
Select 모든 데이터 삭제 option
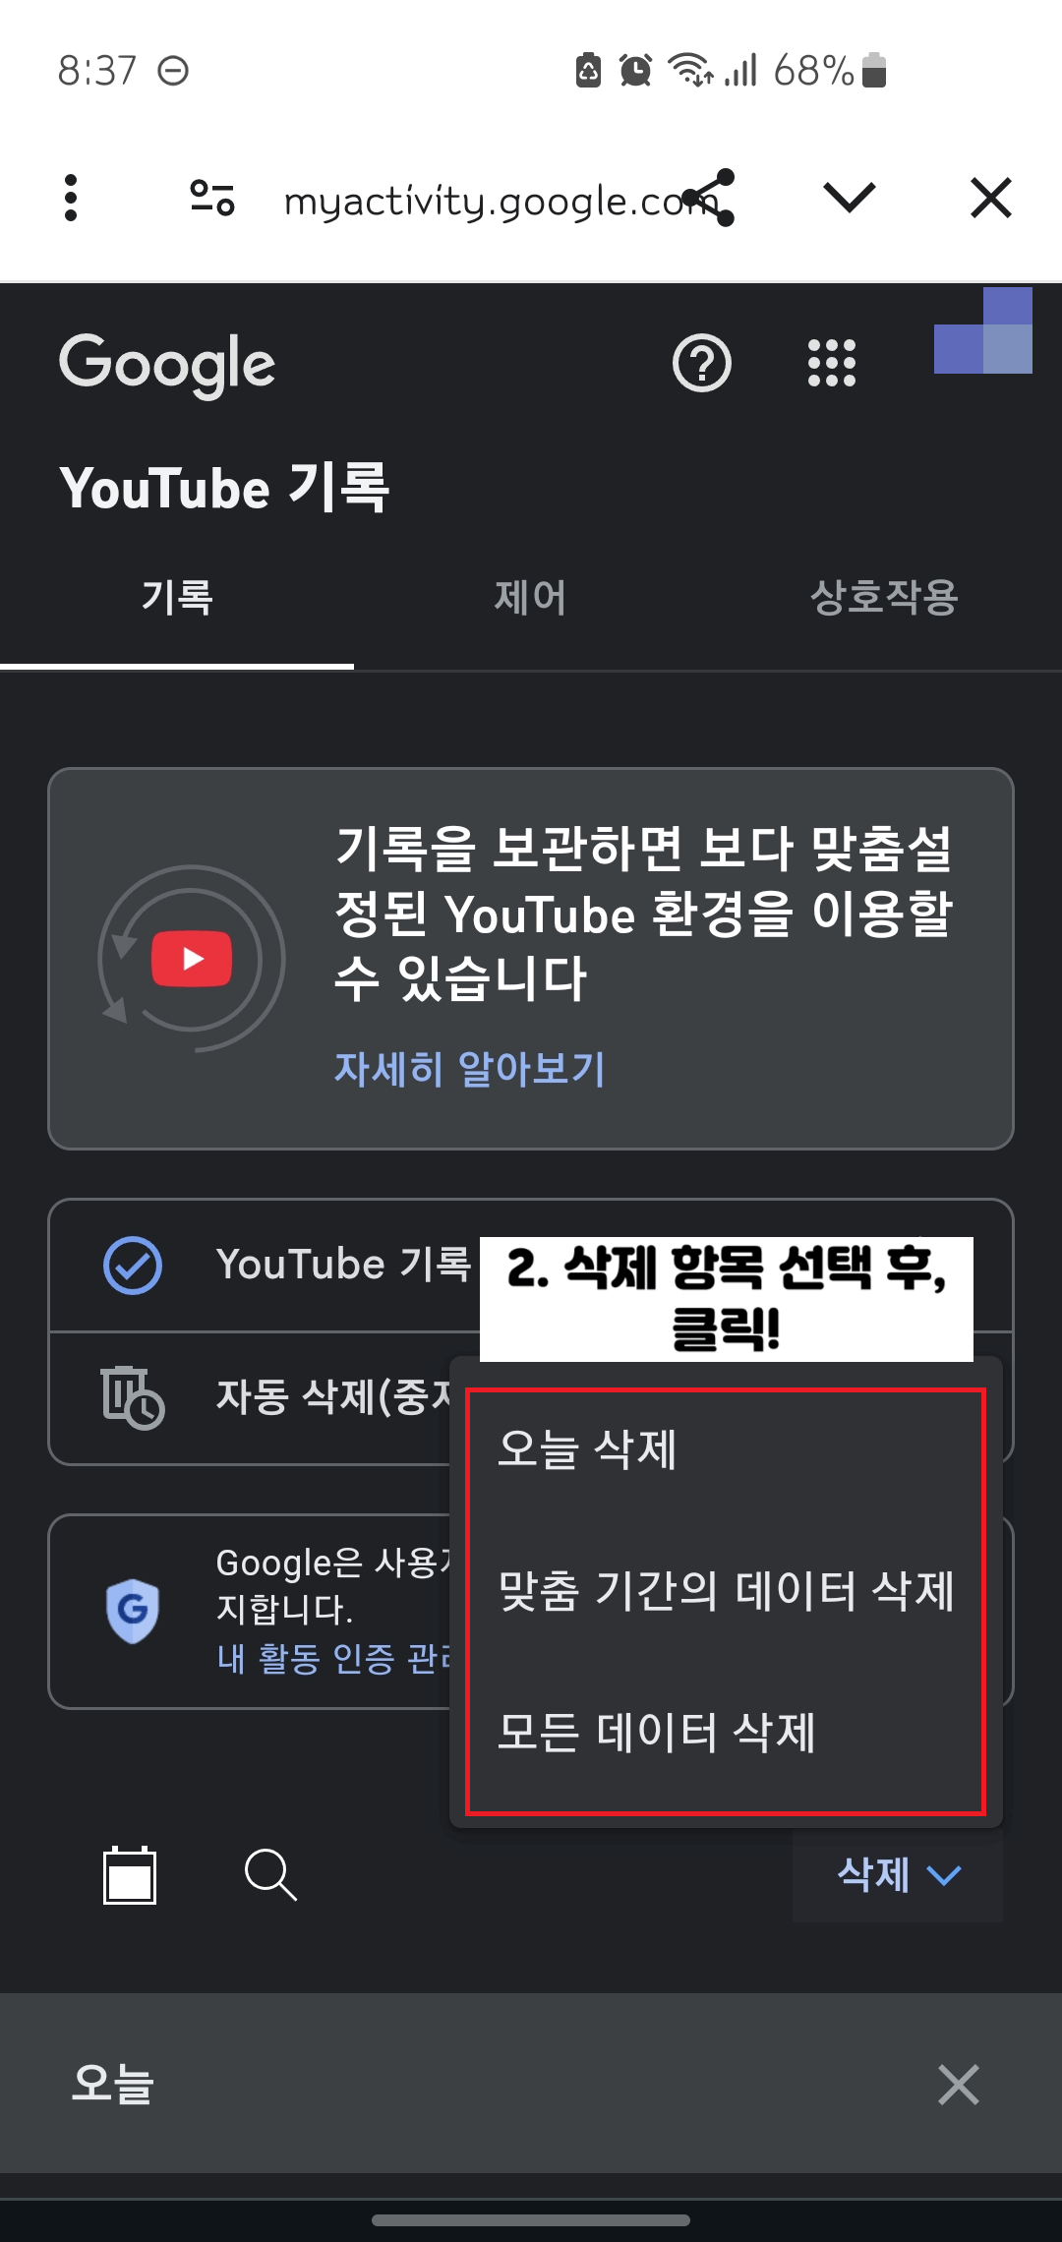point(726,1733)
